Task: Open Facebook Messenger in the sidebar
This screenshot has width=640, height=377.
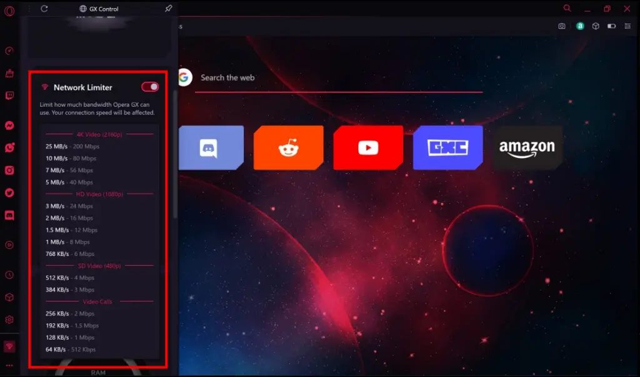Action: point(9,125)
